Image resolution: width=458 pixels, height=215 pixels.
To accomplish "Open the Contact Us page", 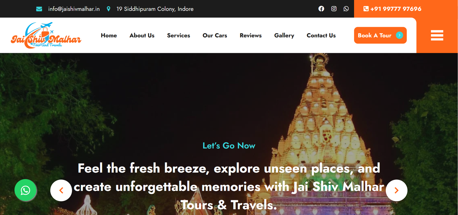I will coord(321,35).
